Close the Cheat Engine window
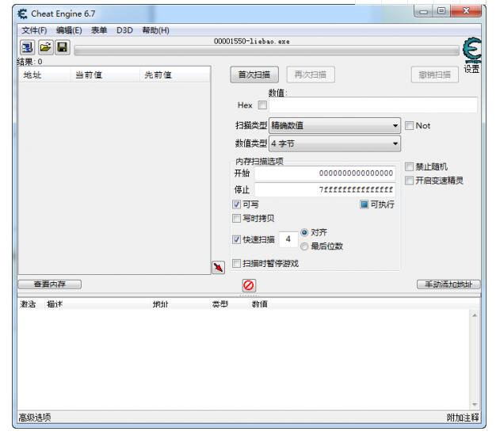Image resolution: width=496 pixels, height=435 pixels. point(466,11)
